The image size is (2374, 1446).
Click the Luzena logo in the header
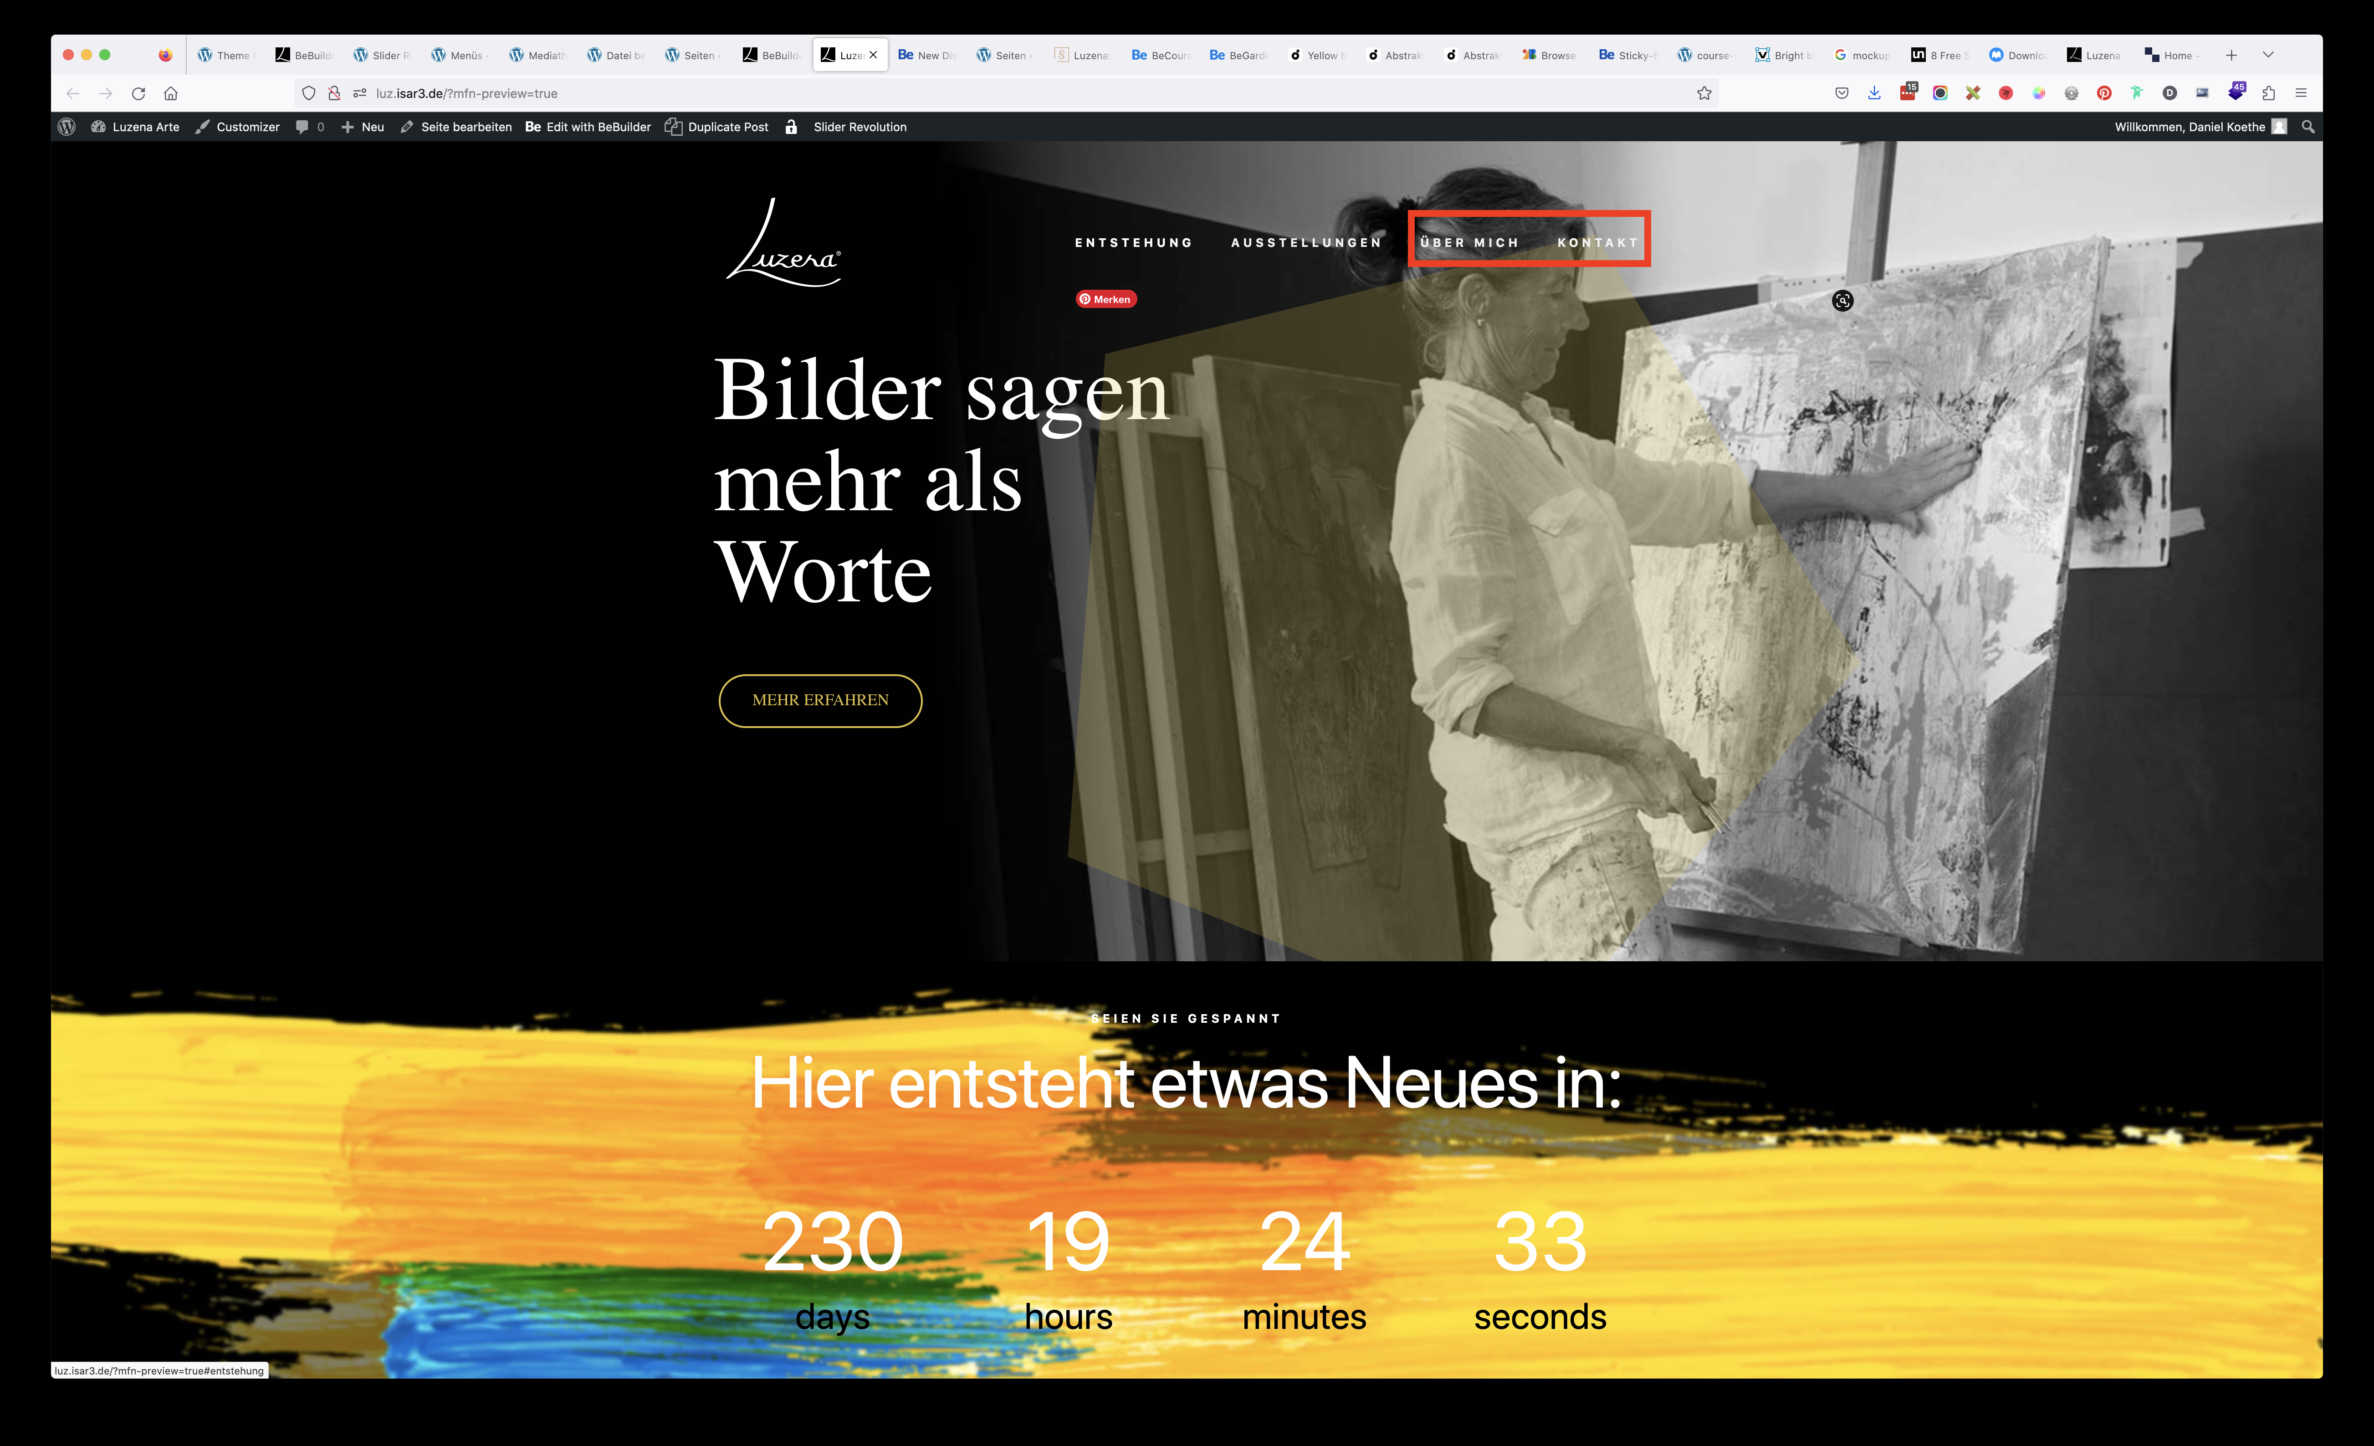coord(783,243)
